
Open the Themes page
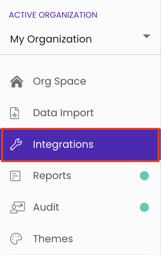(x=80, y=239)
